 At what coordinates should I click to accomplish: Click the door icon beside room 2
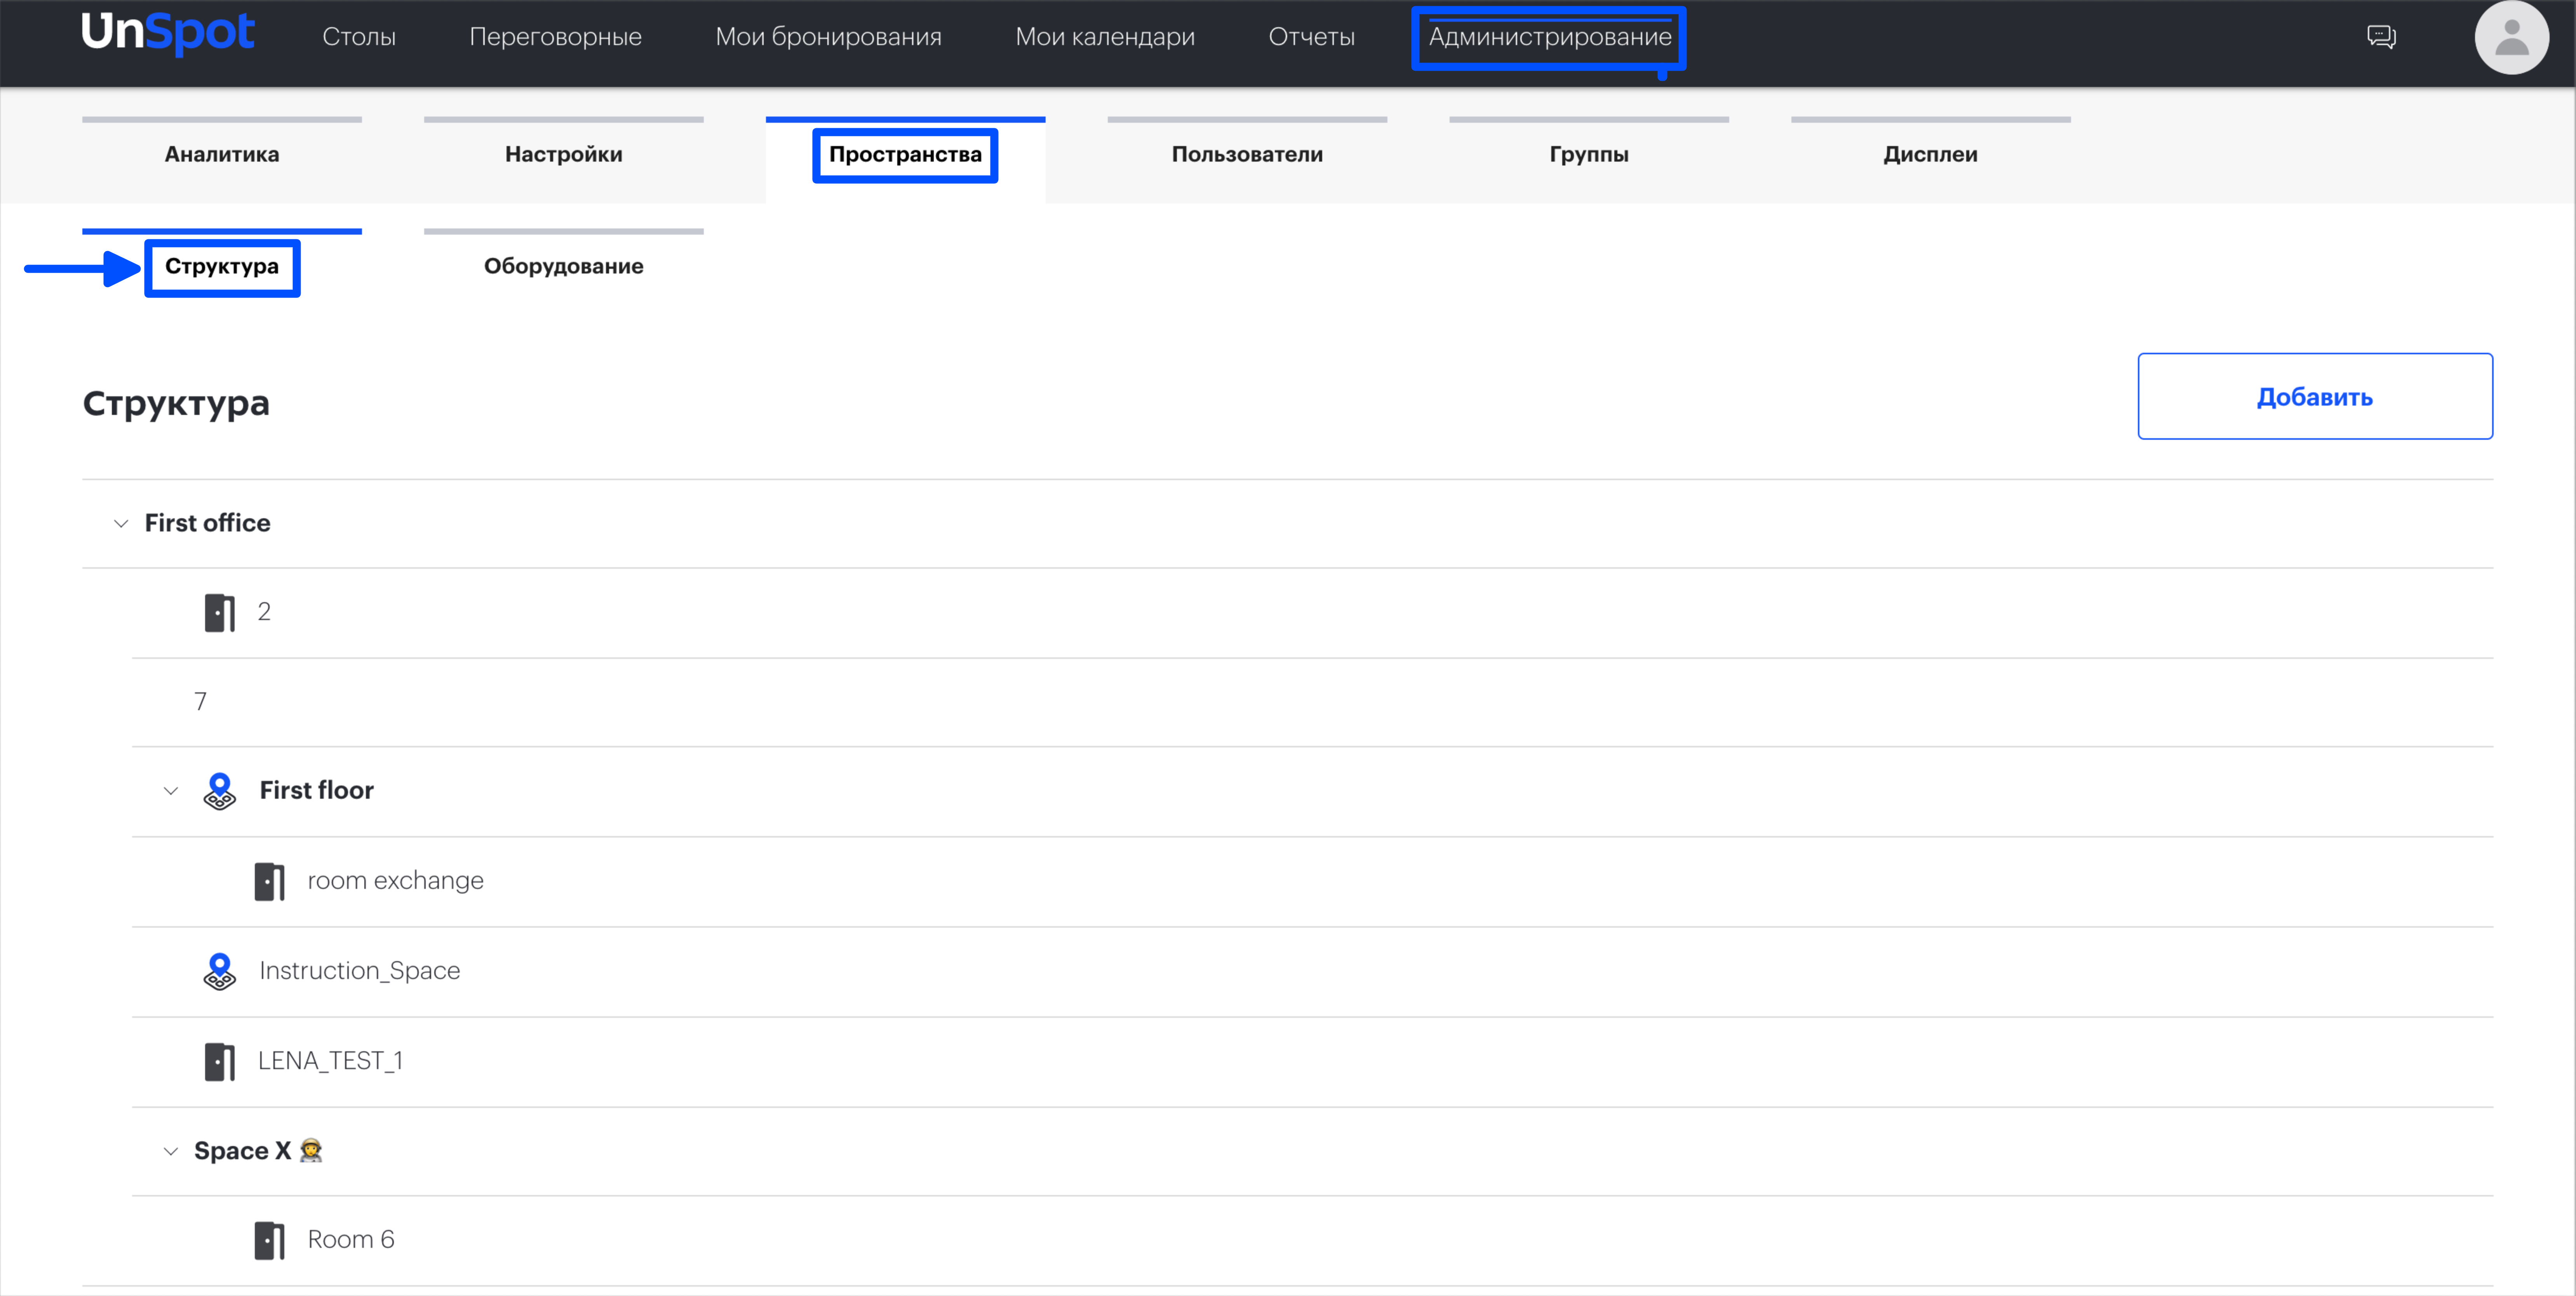pos(219,613)
